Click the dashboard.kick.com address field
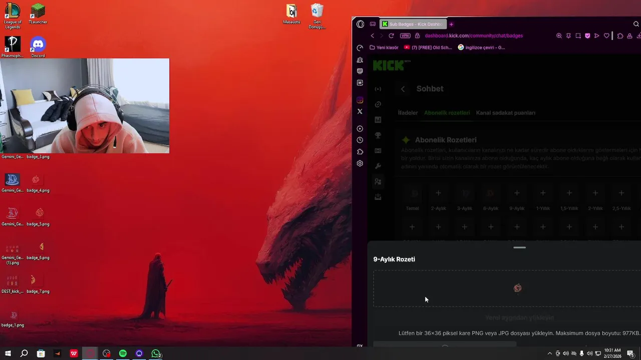 click(473, 35)
